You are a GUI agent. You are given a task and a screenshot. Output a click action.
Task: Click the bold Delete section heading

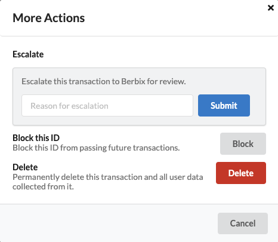(25, 167)
